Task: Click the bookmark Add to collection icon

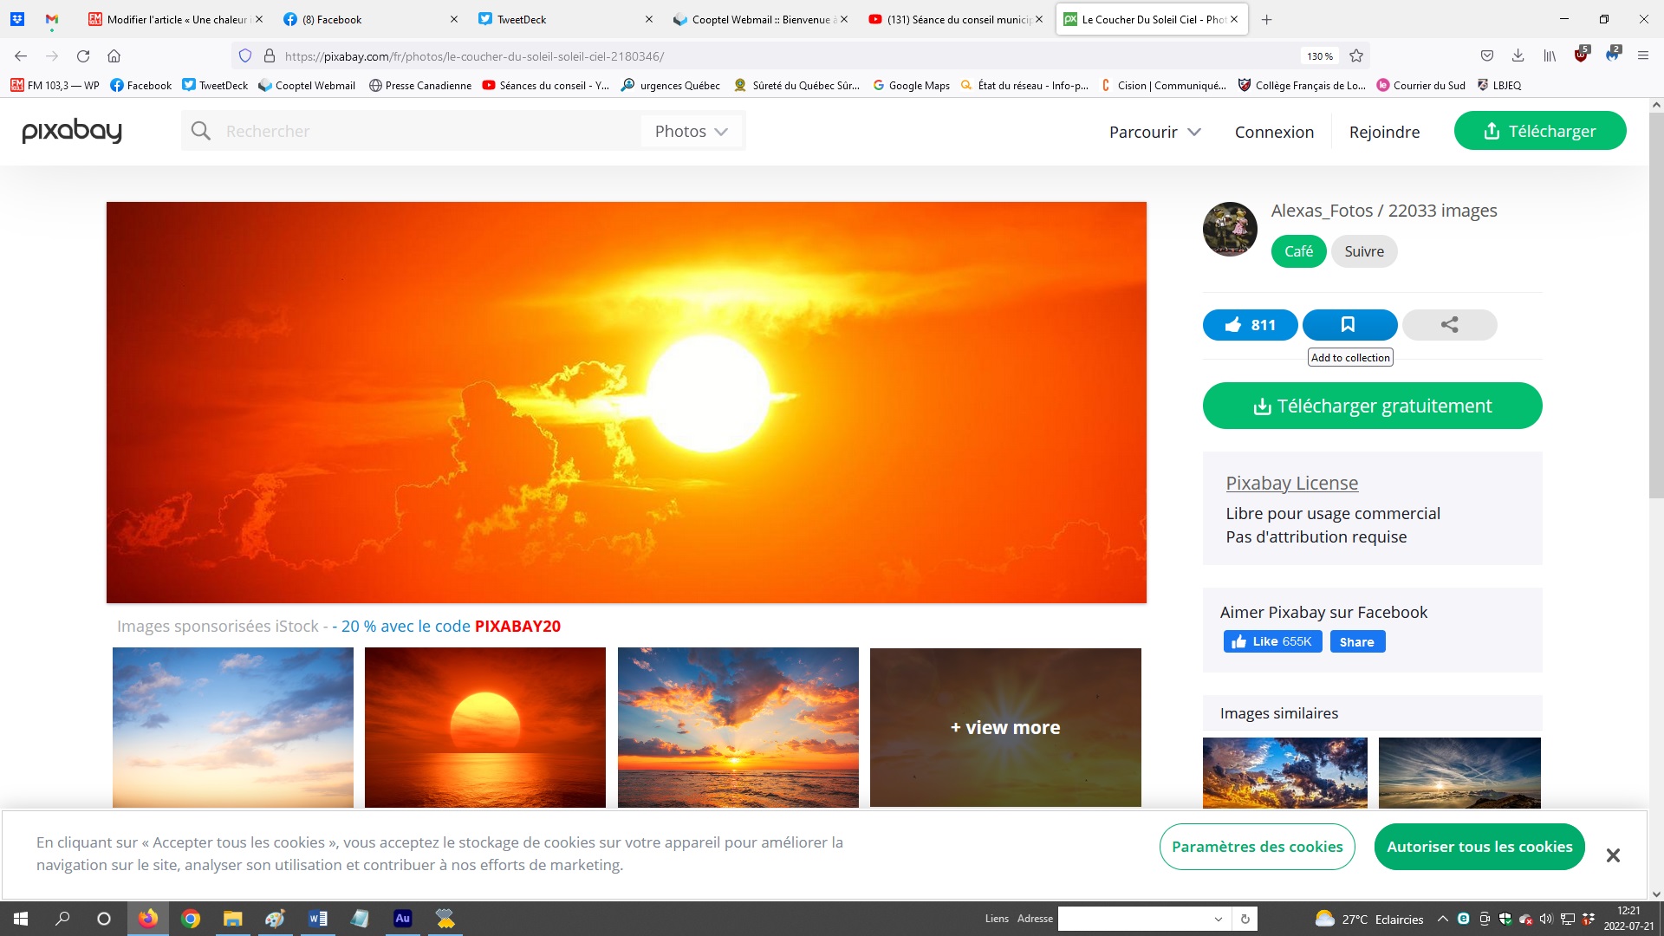Action: click(x=1349, y=325)
